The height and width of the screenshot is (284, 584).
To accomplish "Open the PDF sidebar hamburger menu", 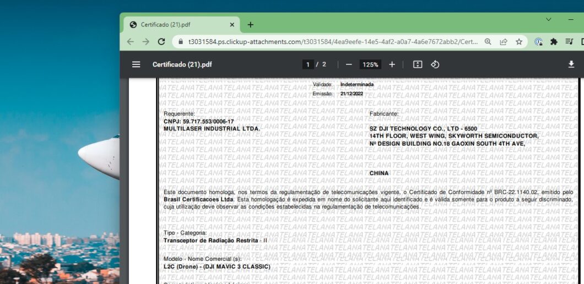I will [x=136, y=64].
